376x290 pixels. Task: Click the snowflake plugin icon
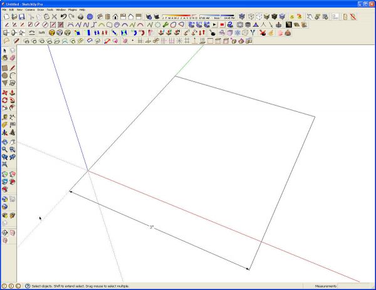click(x=238, y=32)
